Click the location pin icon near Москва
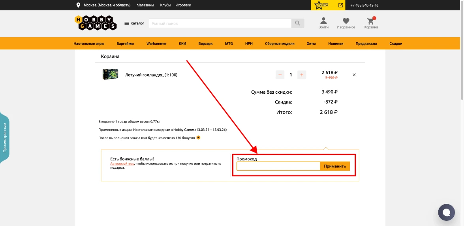This screenshot has height=226, width=464. (79, 5)
